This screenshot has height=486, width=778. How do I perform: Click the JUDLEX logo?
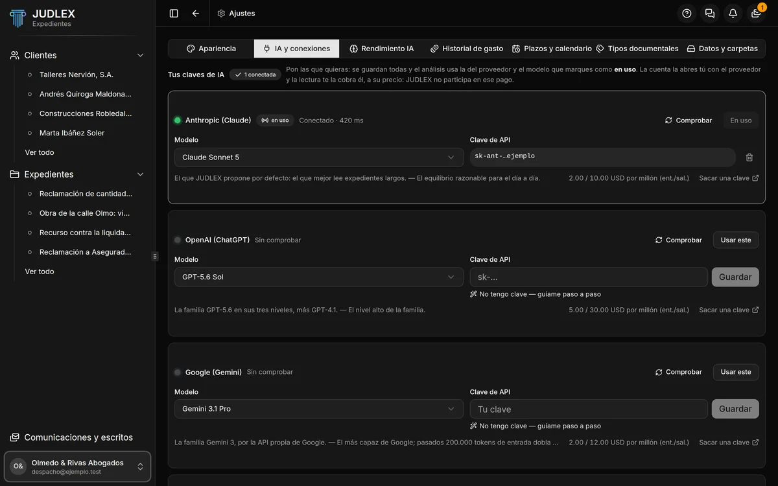[x=18, y=18]
